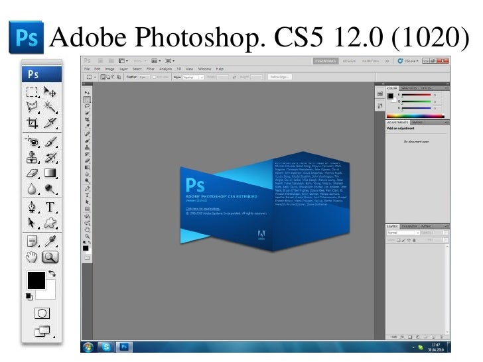Switch to the Channels tab
The width and height of the screenshot is (483, 362).
pos(409,227)
